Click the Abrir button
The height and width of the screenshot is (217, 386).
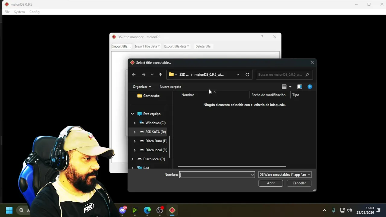click(271, 183)
